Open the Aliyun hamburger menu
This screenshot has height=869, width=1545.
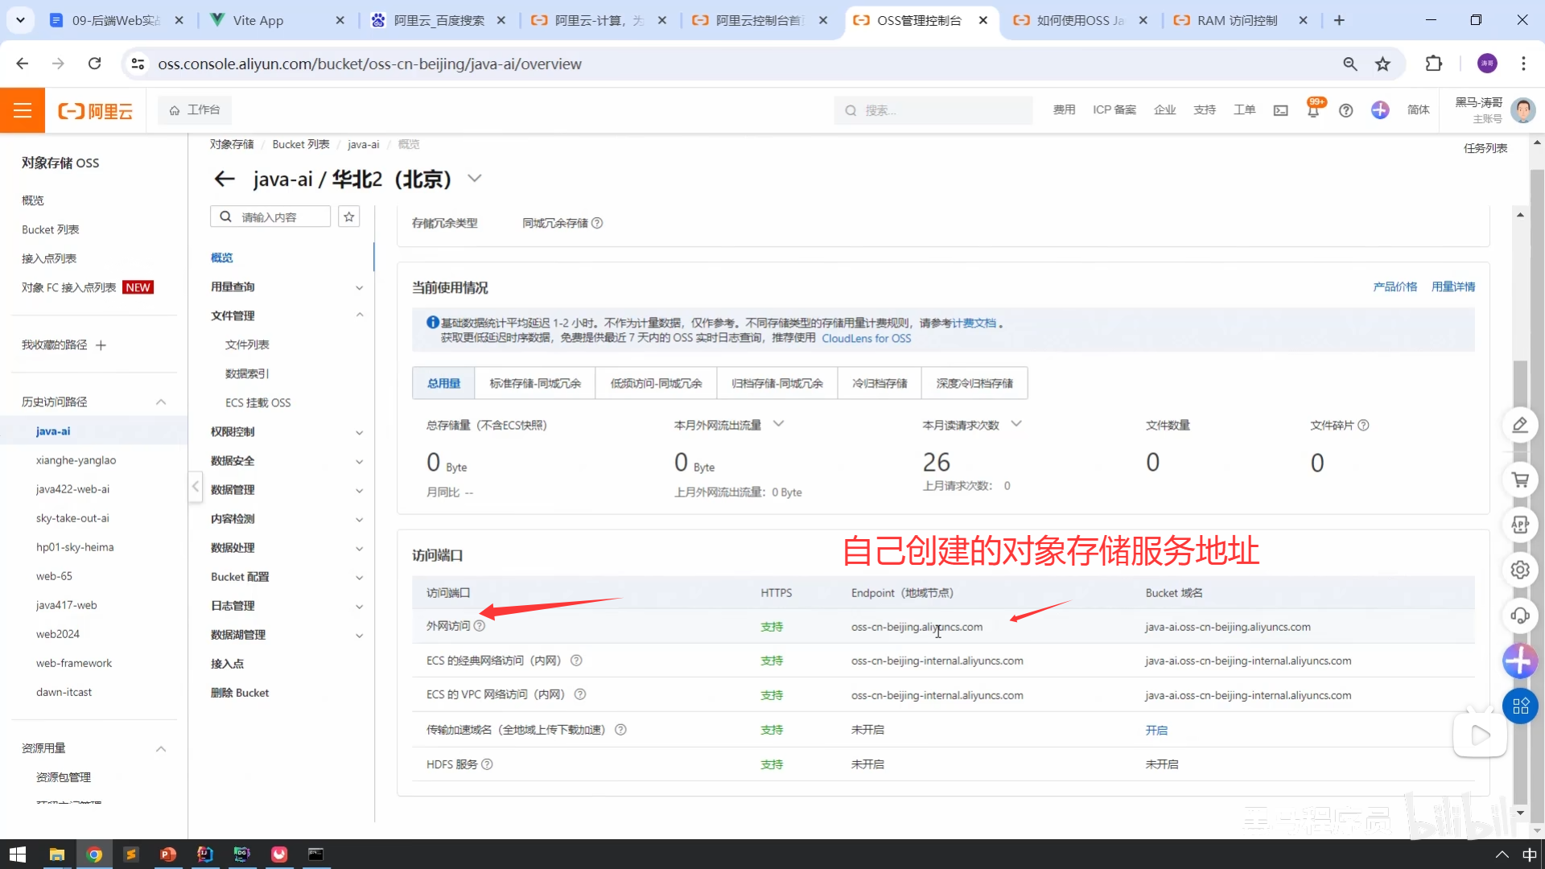23,110
